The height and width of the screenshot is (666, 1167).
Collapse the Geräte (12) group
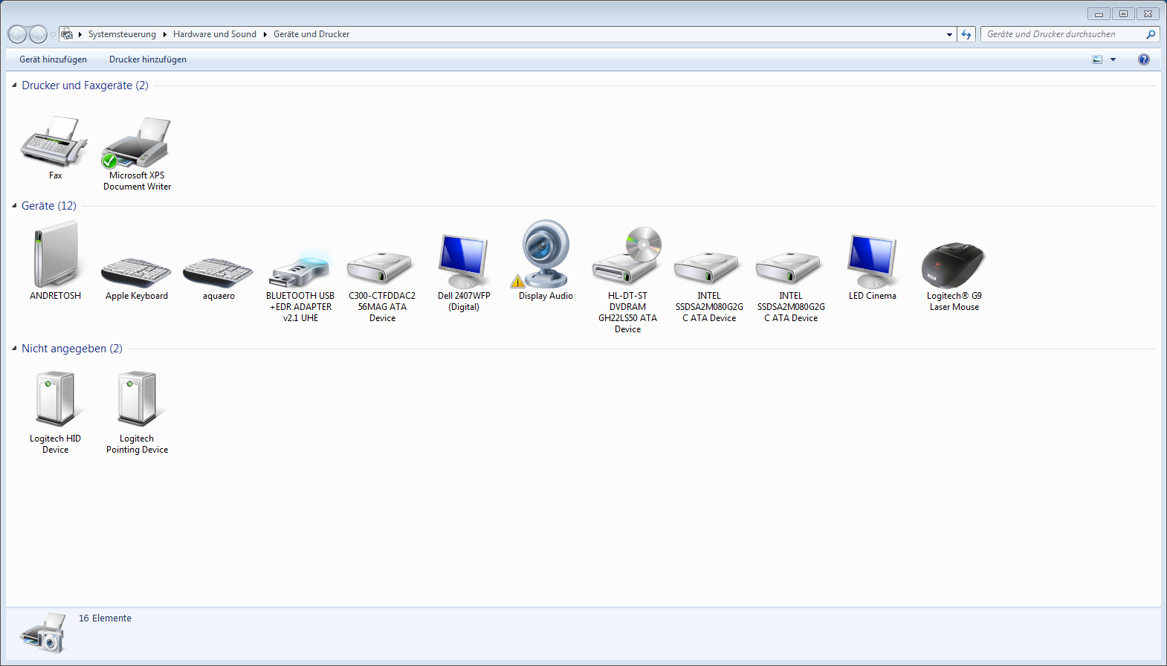pos(14,206)
